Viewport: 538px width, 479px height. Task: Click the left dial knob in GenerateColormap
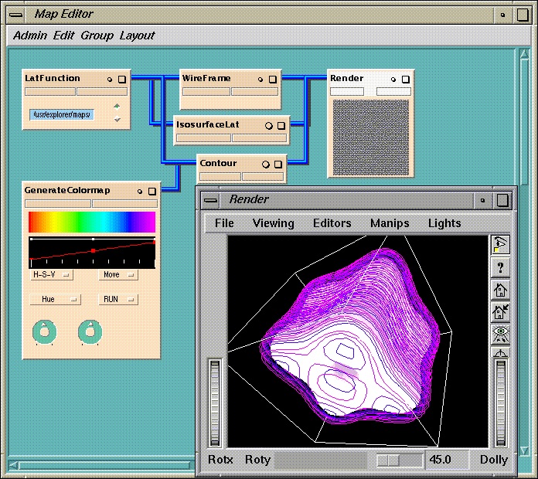pyautogui.click(x=46, y=331)
